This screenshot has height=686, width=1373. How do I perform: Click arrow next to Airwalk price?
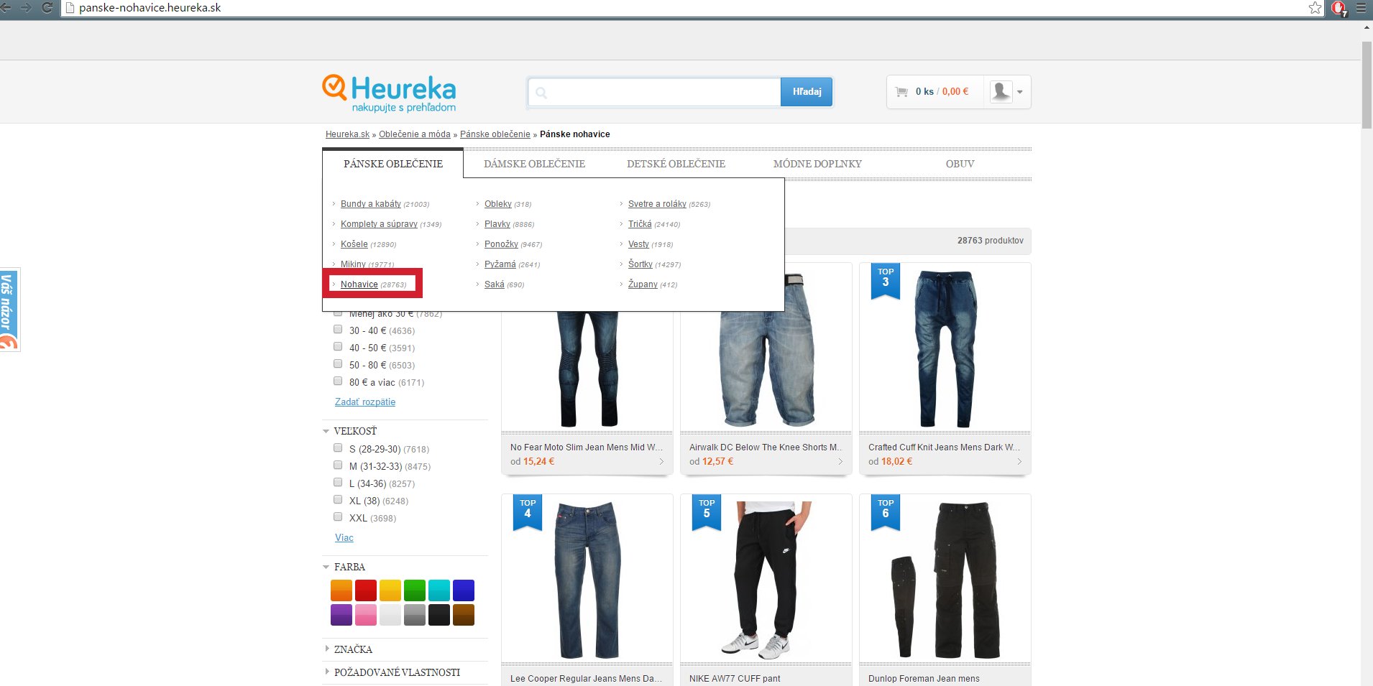click(840, 462)
